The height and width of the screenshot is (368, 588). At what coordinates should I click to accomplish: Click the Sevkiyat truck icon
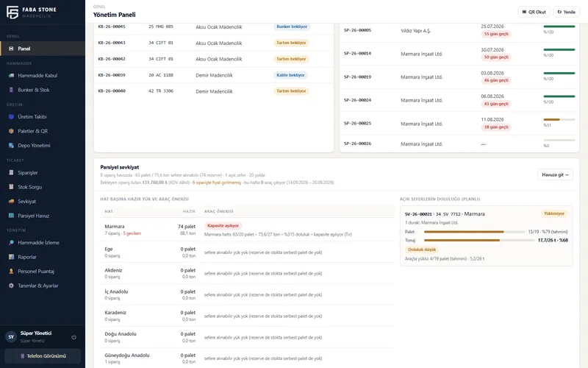[x=11, y=201]
